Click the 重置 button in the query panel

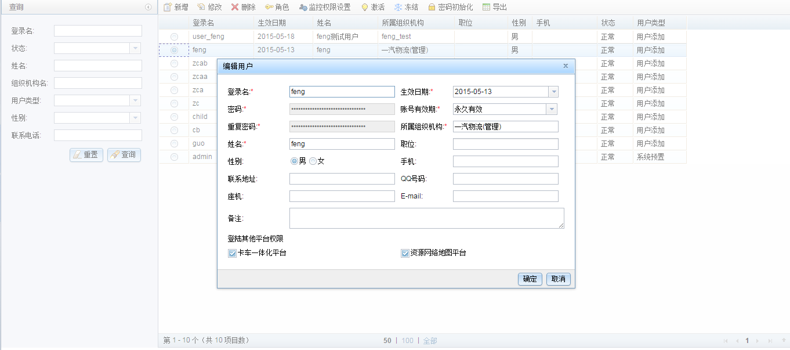[86, 155]
